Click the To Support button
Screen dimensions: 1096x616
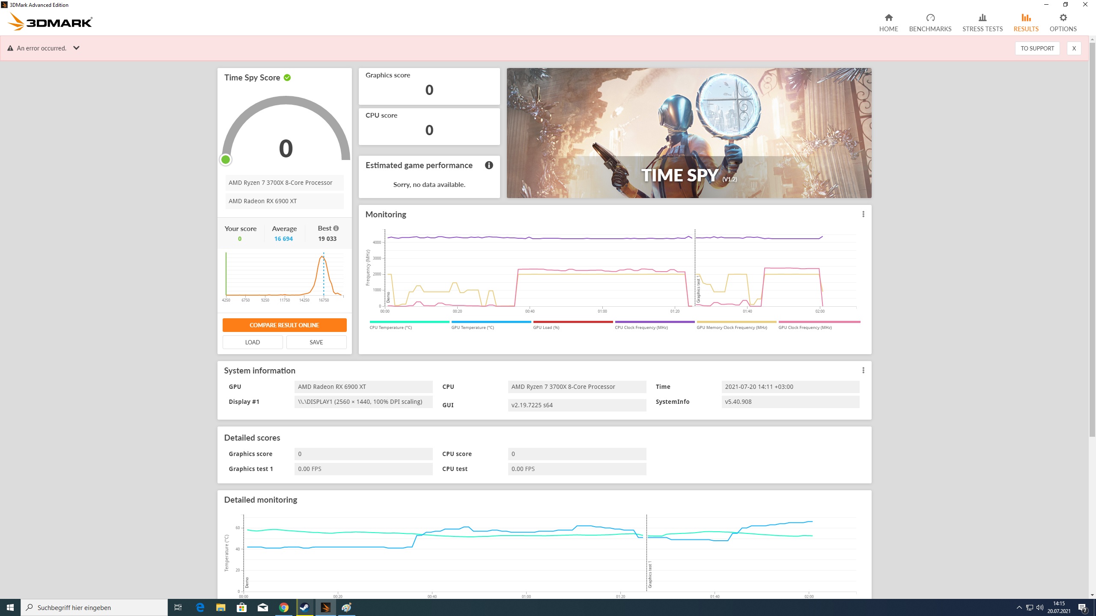coord(1037,48)
